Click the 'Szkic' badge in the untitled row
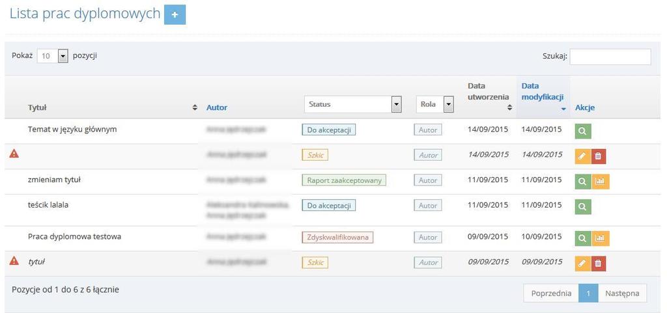The image size is (667, 313). [x=315, y=155]
